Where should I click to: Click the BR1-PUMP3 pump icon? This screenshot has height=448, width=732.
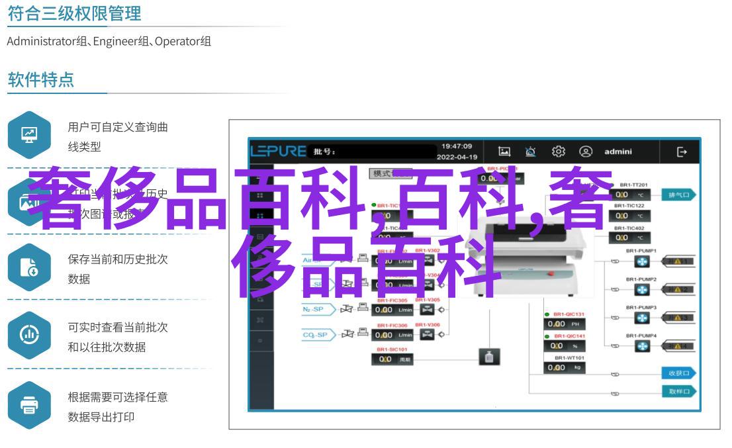coord(643,318)
